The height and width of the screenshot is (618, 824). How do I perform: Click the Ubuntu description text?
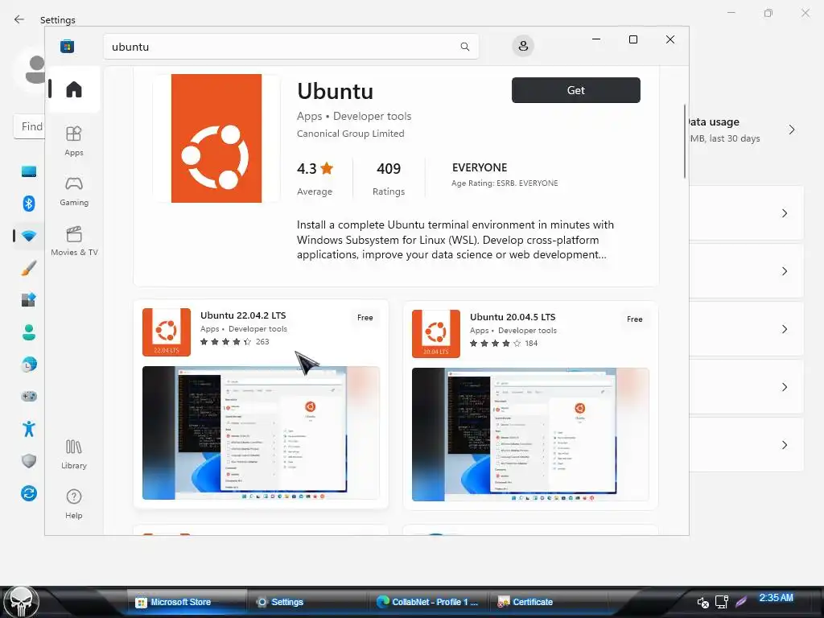pyautogui.click(x=455, y=240)
